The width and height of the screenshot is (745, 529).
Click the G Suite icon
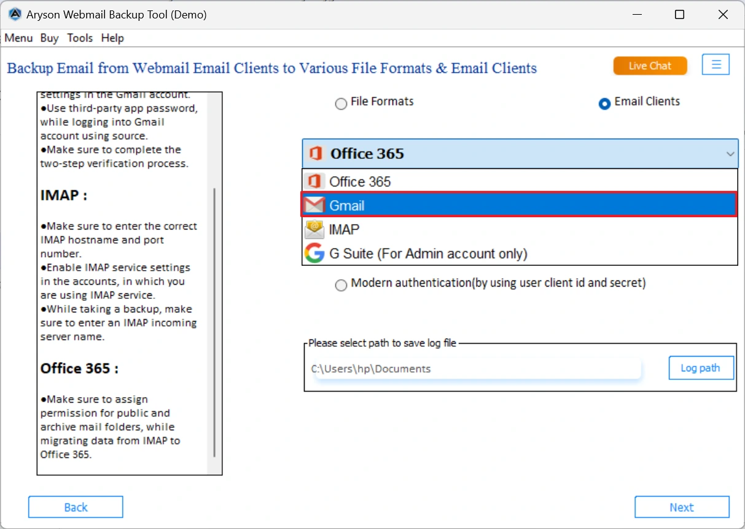tap(314, 253)
